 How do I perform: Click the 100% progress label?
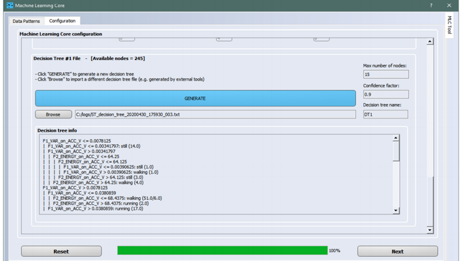click(x=334, y=251)
